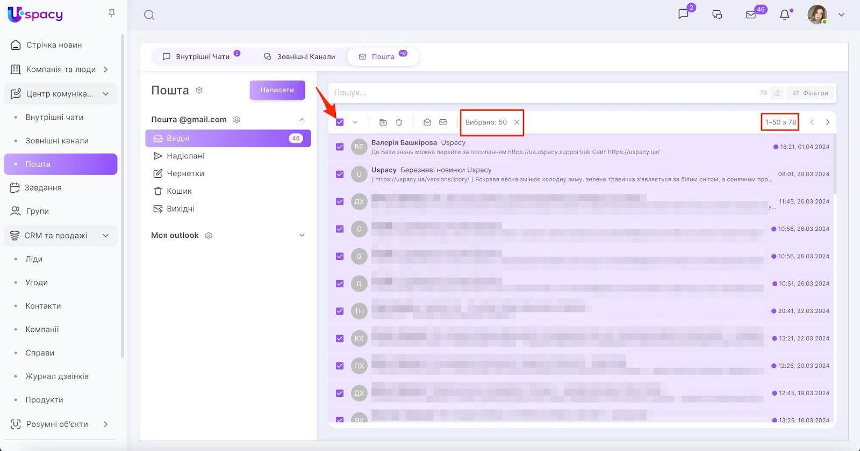
Task: Uncheck the select-all emails checkbox
Action: tap(340, 122)
